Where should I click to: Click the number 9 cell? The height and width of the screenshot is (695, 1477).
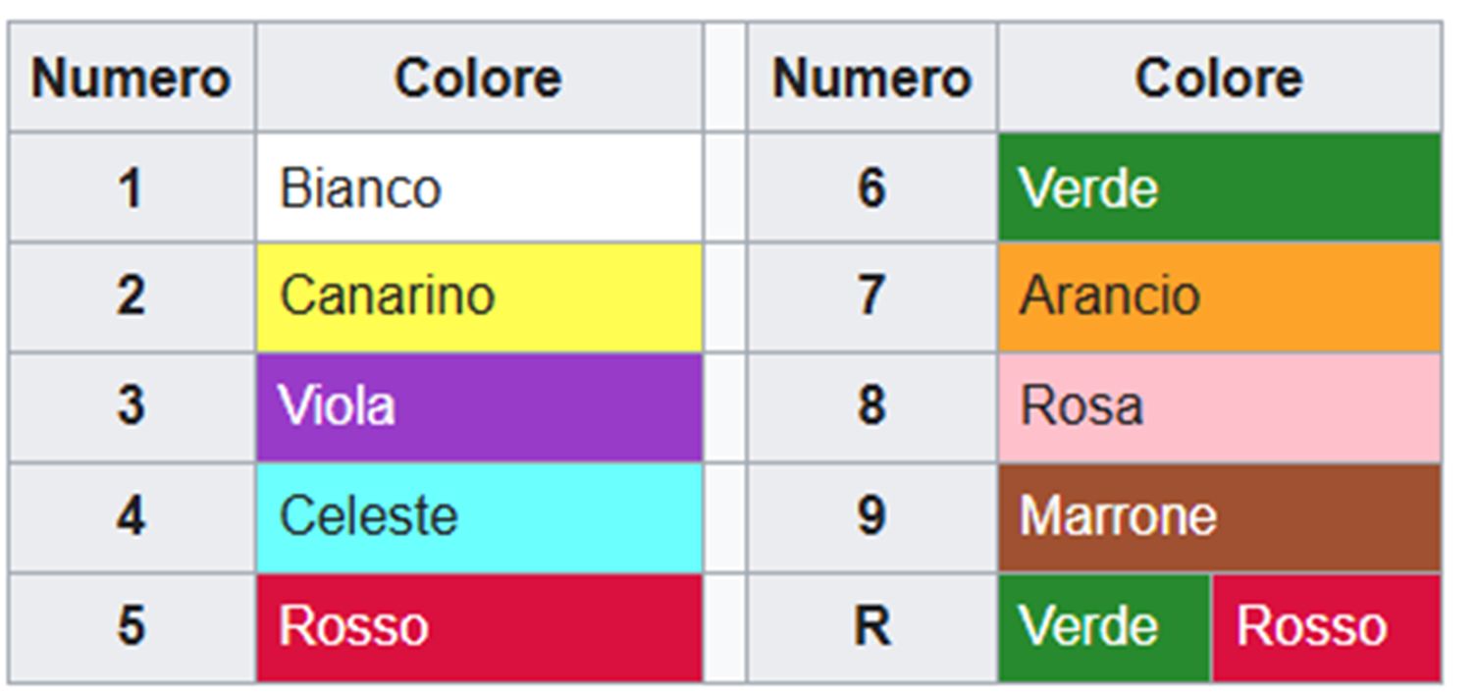(x=871, y=516)
